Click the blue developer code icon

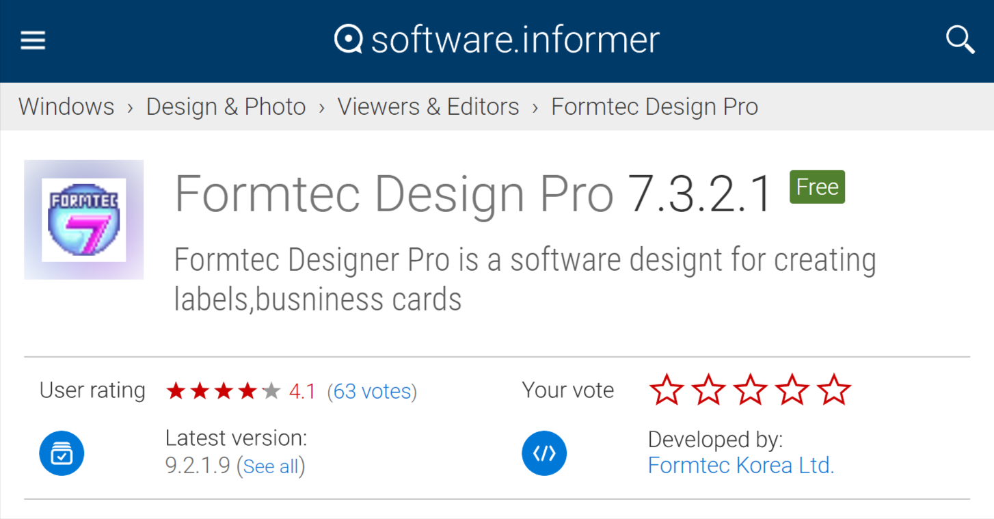tap(543, 453)
